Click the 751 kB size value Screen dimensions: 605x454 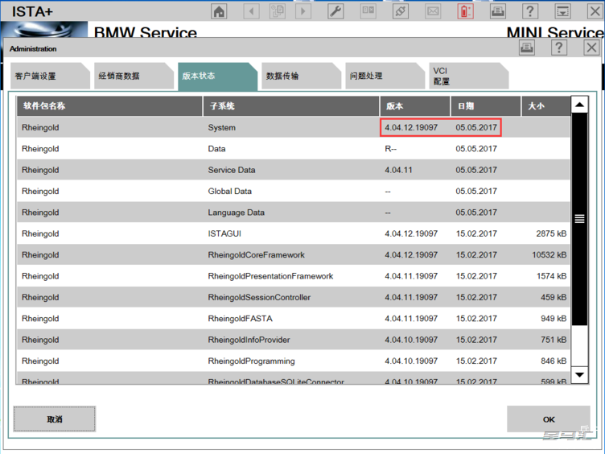click(x=554, y=340)
